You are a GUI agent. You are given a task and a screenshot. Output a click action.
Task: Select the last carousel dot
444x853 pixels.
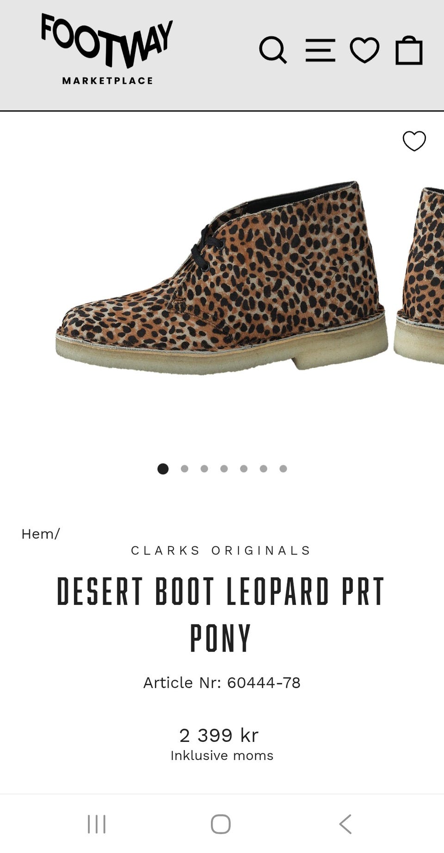pos(284,469)
